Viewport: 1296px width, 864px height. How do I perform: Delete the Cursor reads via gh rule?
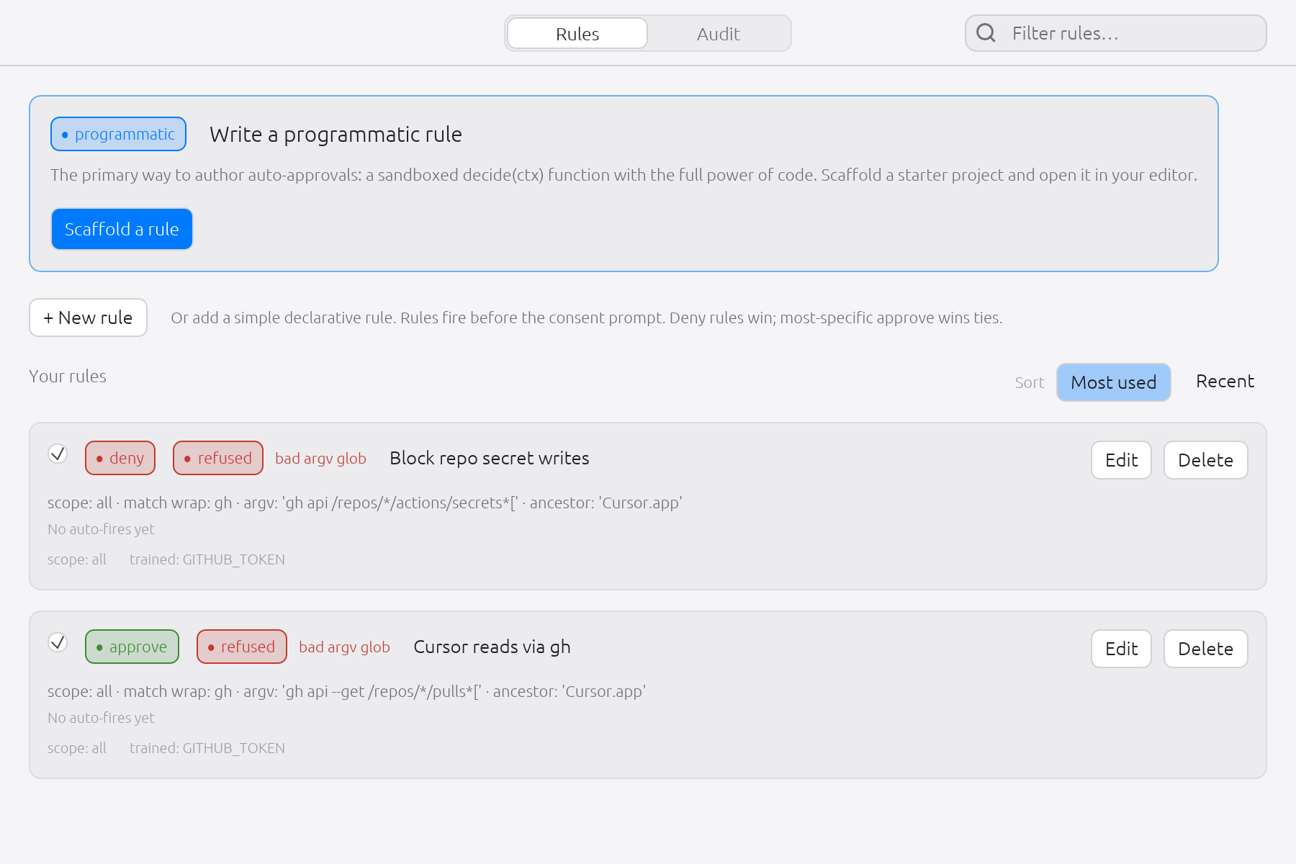[x=1205, y=649]
